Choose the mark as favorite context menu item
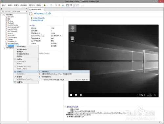 [26, 50]
